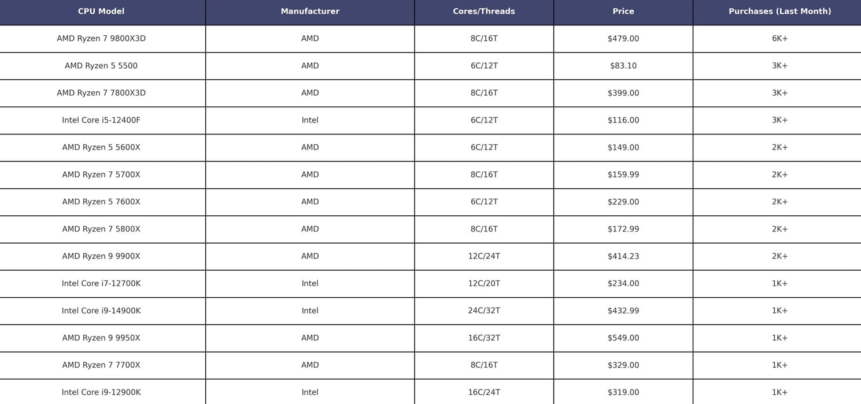Click the $414.23 price cell

click(x=623, y=257)
